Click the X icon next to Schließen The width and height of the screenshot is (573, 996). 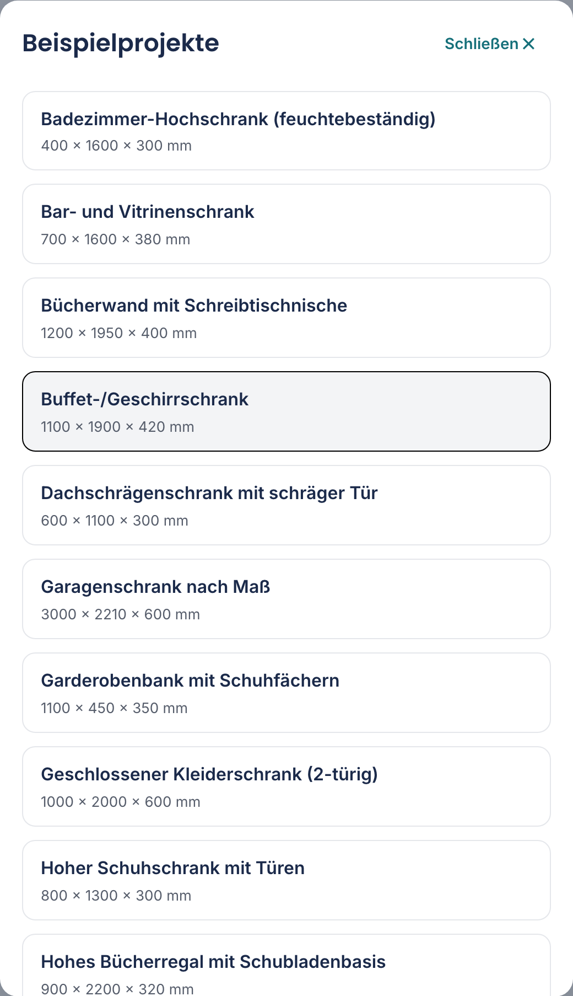click(x=528, y=44)
